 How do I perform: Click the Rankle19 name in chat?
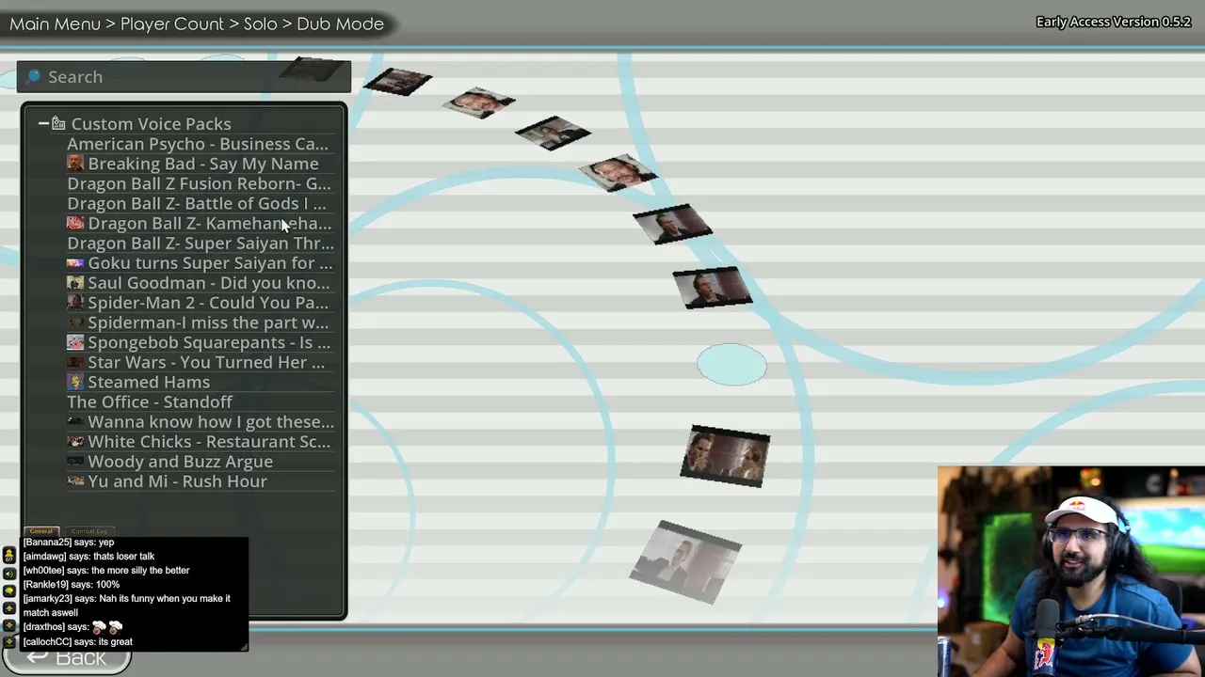(45, 585)
